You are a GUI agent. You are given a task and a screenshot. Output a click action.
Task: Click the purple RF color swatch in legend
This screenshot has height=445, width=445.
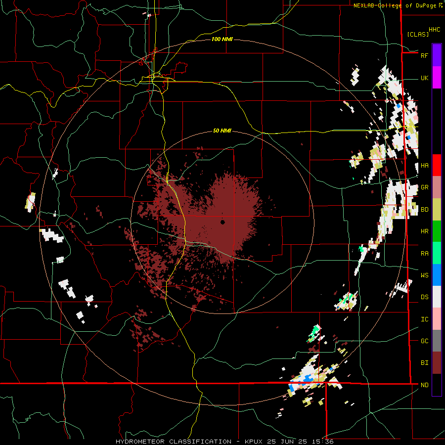[x=437, y=55]
